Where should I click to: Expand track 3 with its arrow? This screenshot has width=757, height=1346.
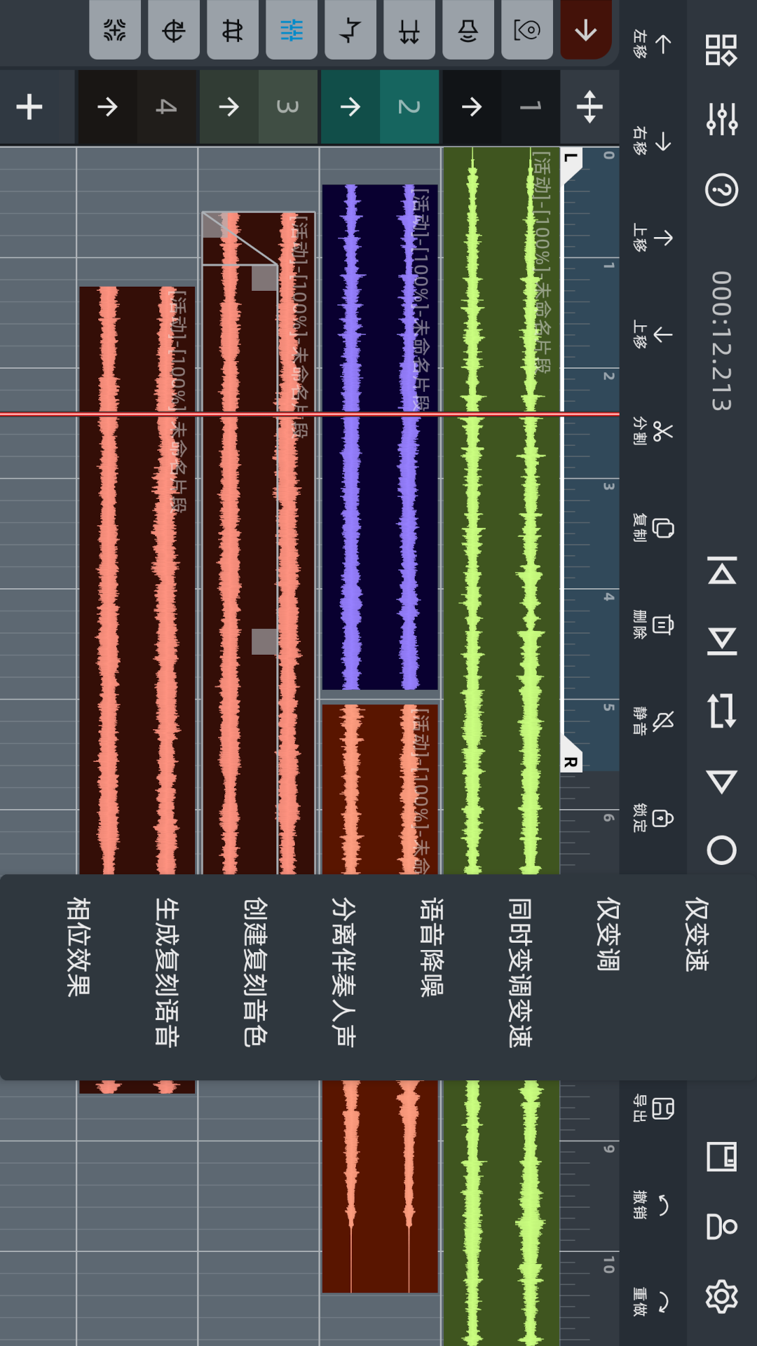point(229,107)
